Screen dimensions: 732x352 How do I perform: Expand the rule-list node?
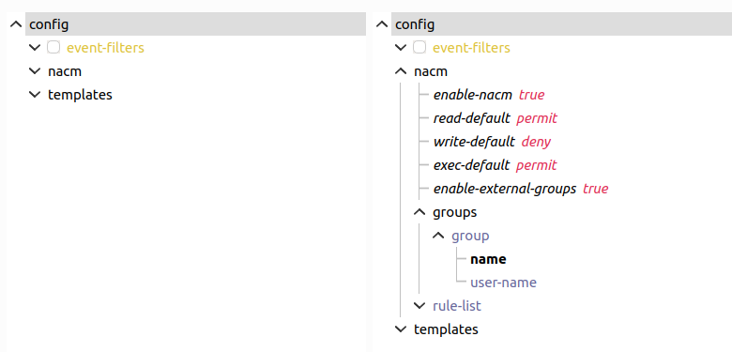coord(419,305)
